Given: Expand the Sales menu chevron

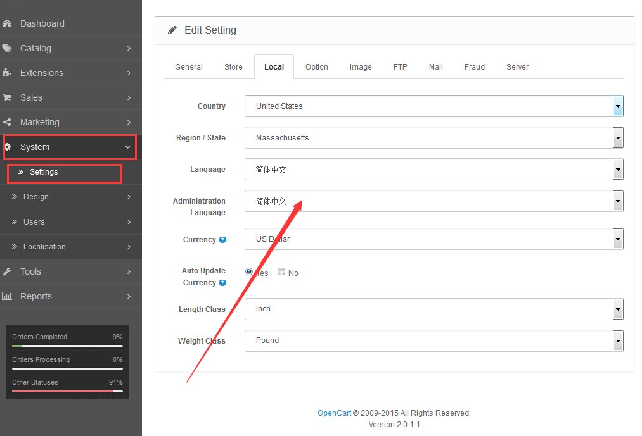Looking at the screenshot, I should point(129,97).
